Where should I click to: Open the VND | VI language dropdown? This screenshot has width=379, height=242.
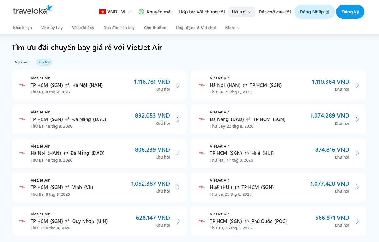(115, 12)
